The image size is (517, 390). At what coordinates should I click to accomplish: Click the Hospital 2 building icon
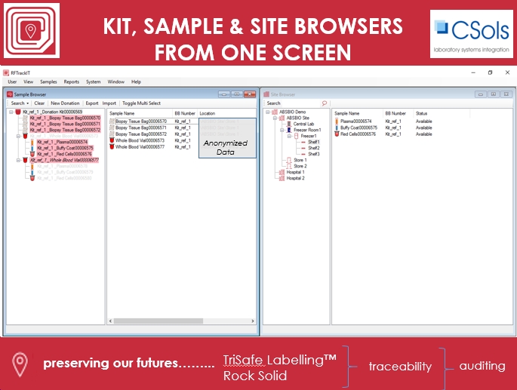[x=282, y=178]
